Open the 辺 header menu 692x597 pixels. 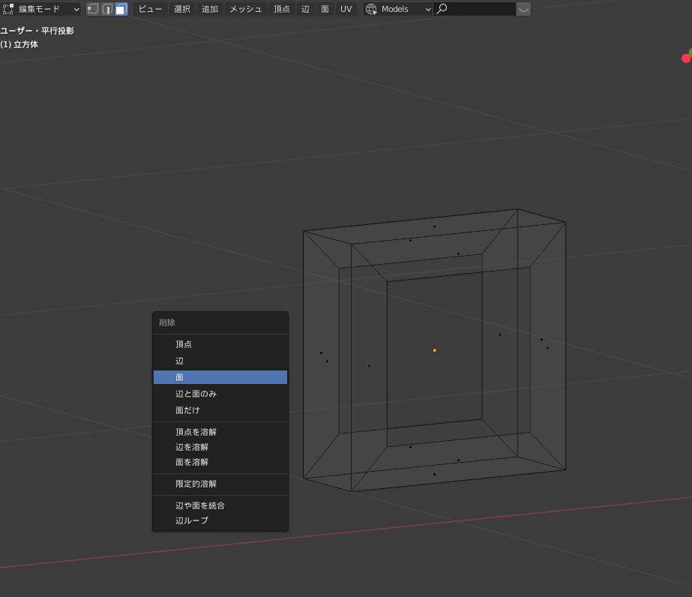(x=305, y=9)
